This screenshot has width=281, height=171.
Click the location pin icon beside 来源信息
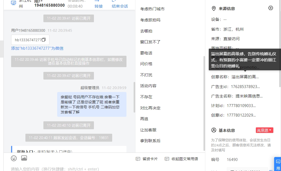[x=214, y=9]
